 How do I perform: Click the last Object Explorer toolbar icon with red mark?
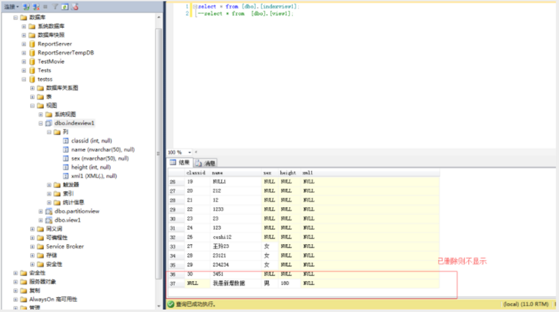[75, 7]
